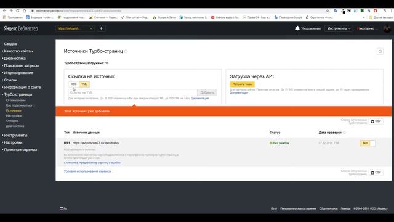Open Документация link under YML field

pyautogui.click(x=199, y=99)
